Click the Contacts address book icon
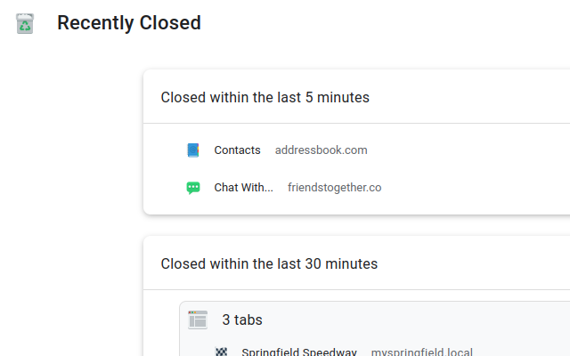 point(193,150)
